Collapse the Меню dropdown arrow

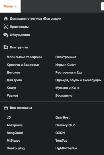(x=16, y=7)
